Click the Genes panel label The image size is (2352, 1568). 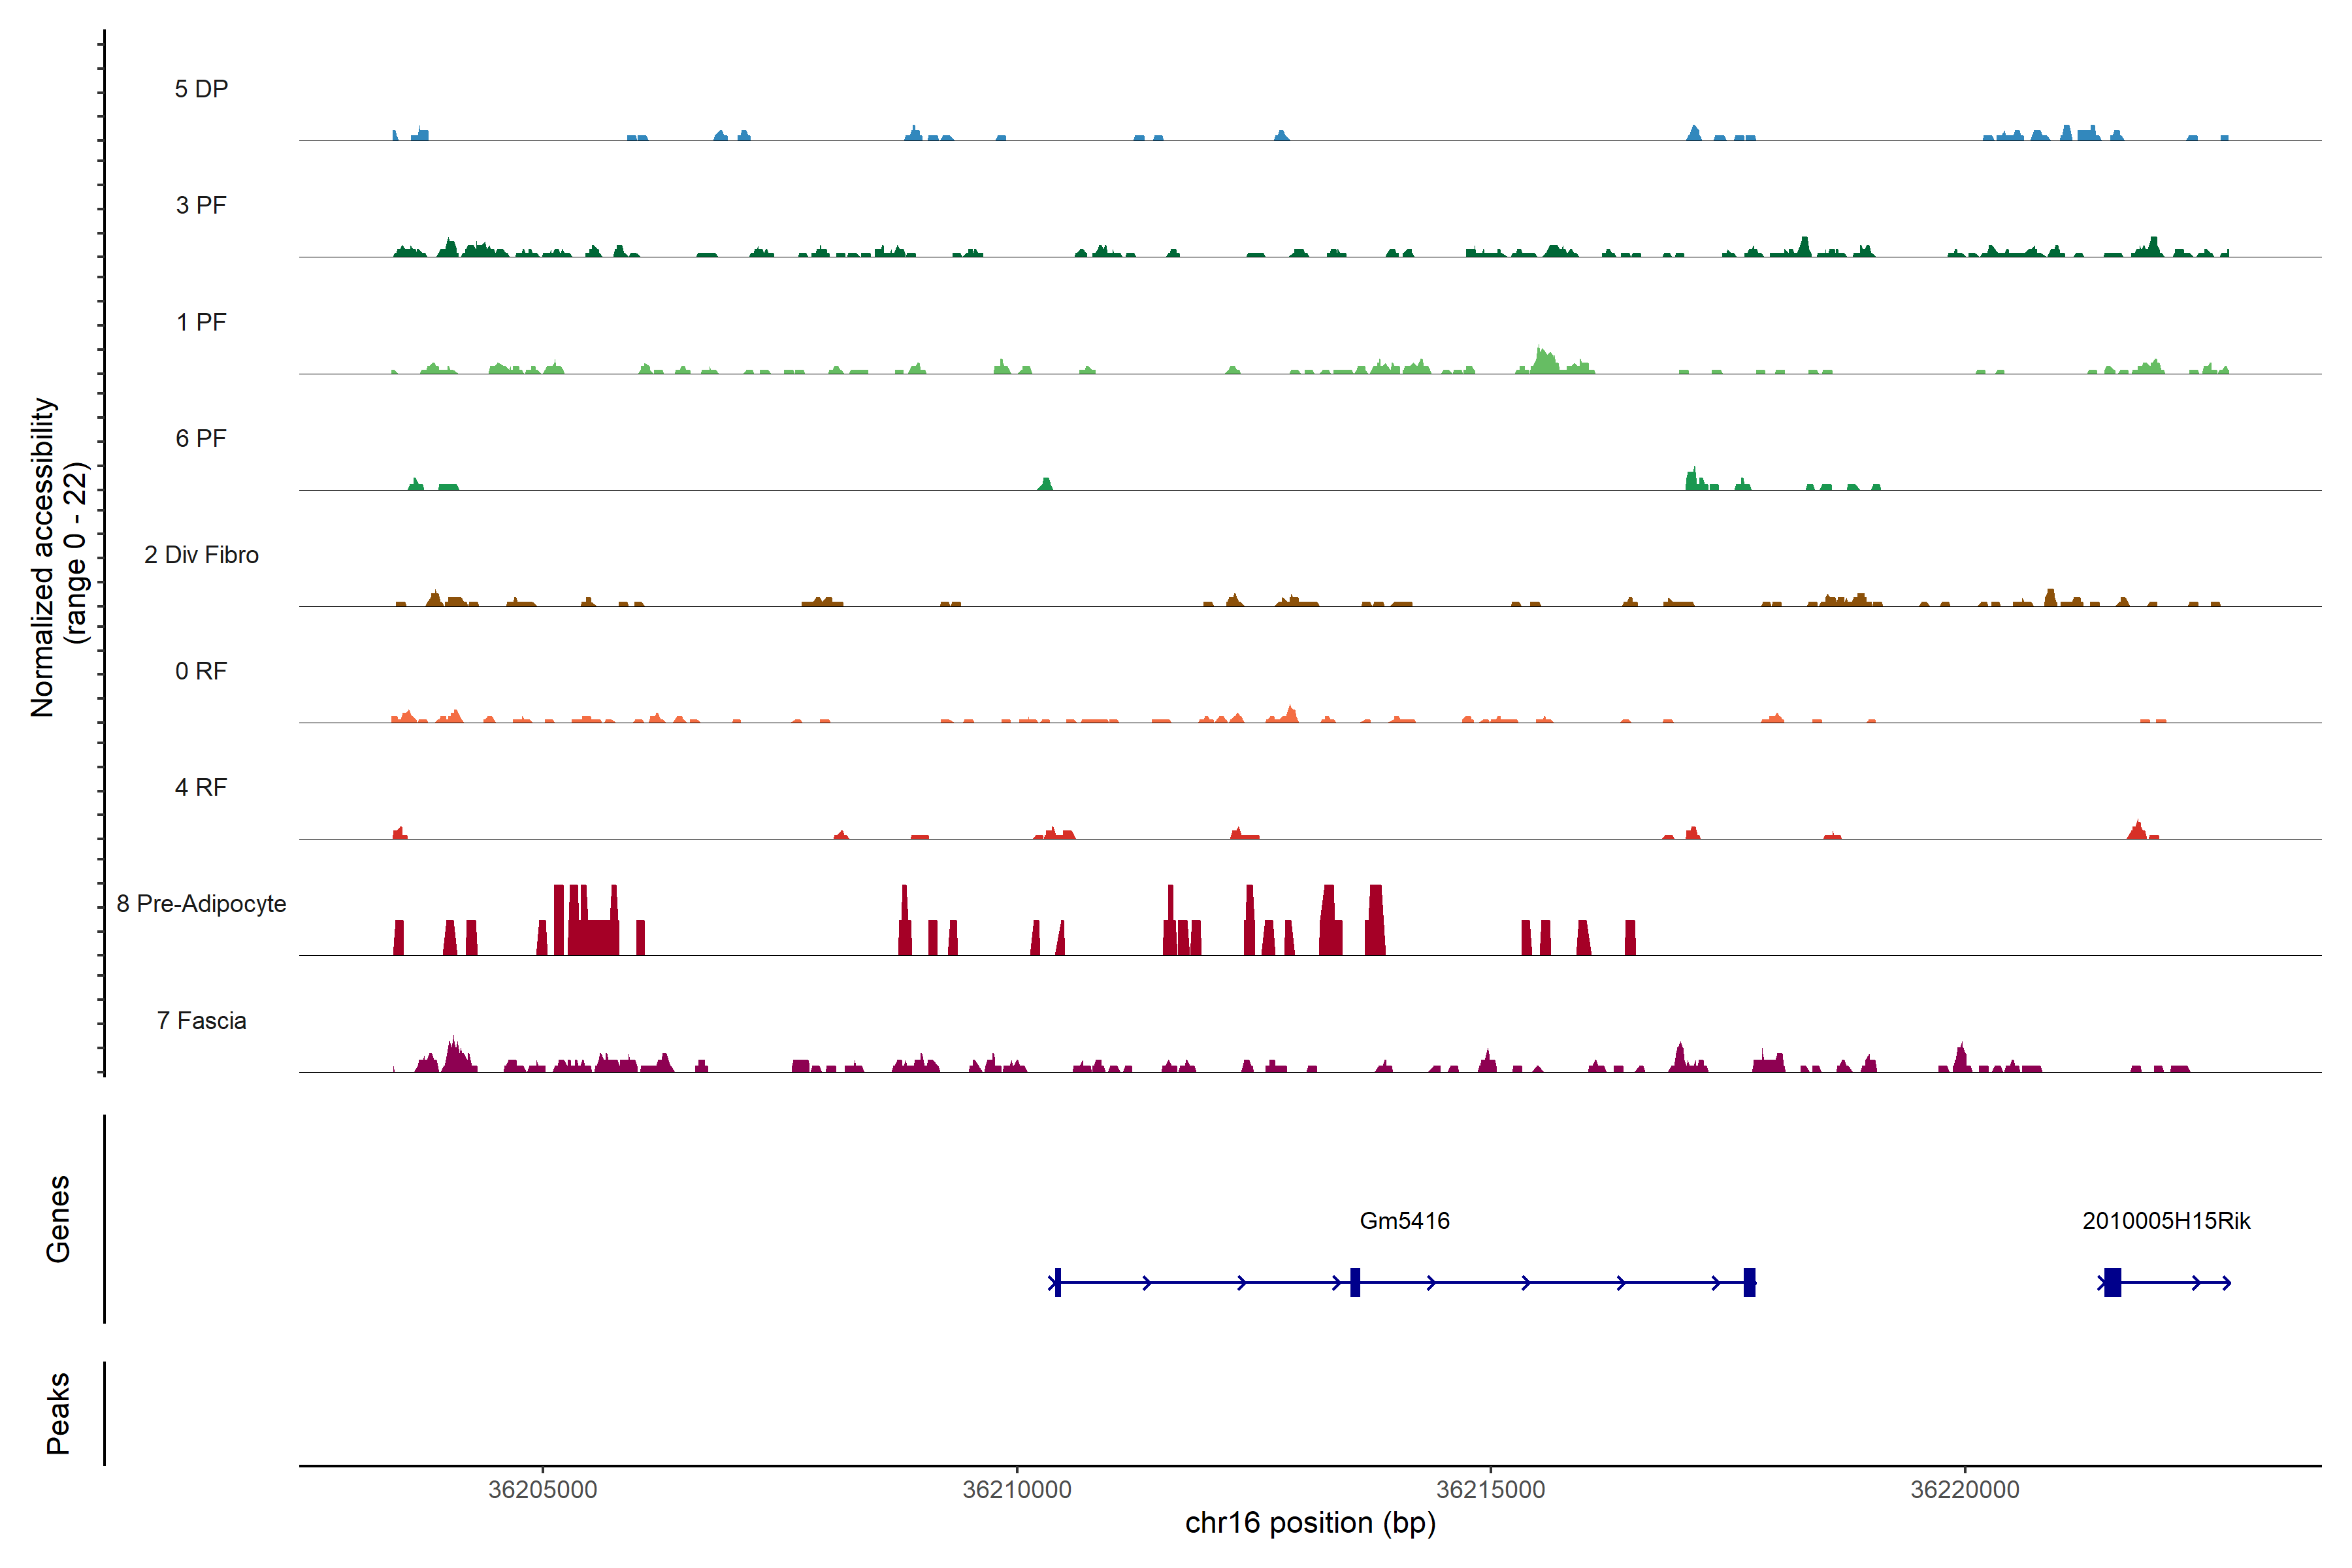pos(58,1219)
